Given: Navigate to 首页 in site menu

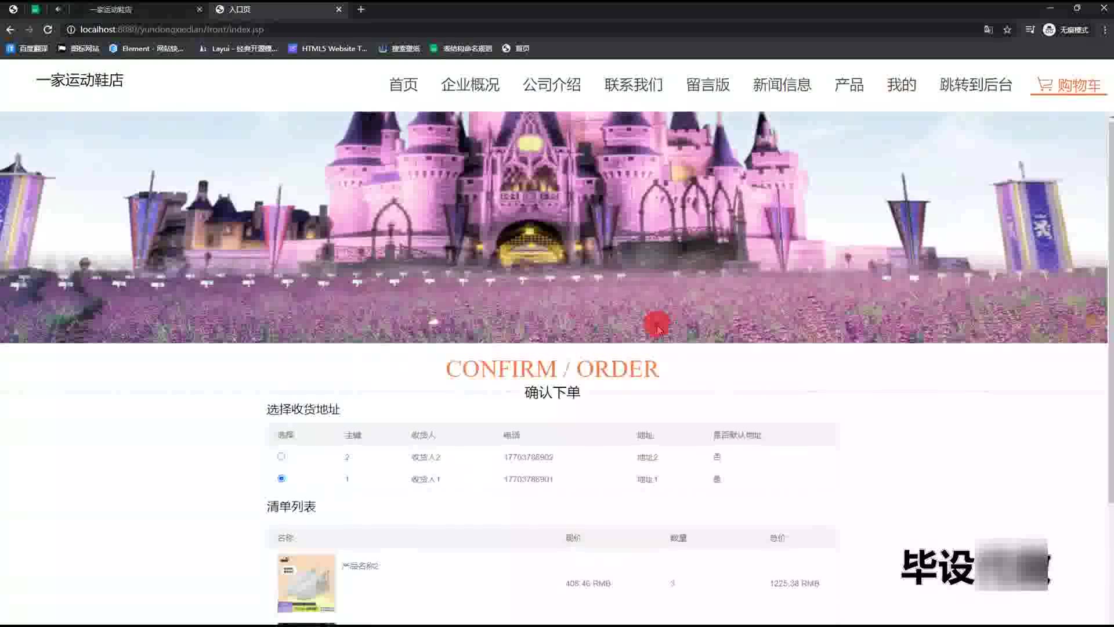Looking at the screenshot, I should (x=403, y=85).
